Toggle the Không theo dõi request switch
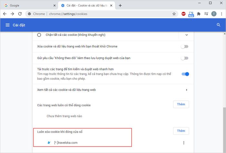This screenshot has height=153, width=226. (185, 58)
